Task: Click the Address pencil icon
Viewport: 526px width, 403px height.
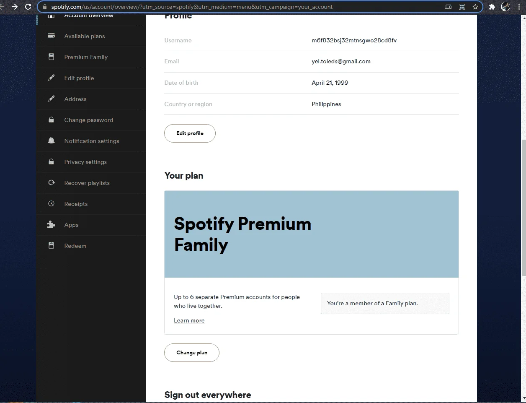Action: coord(51,99)
